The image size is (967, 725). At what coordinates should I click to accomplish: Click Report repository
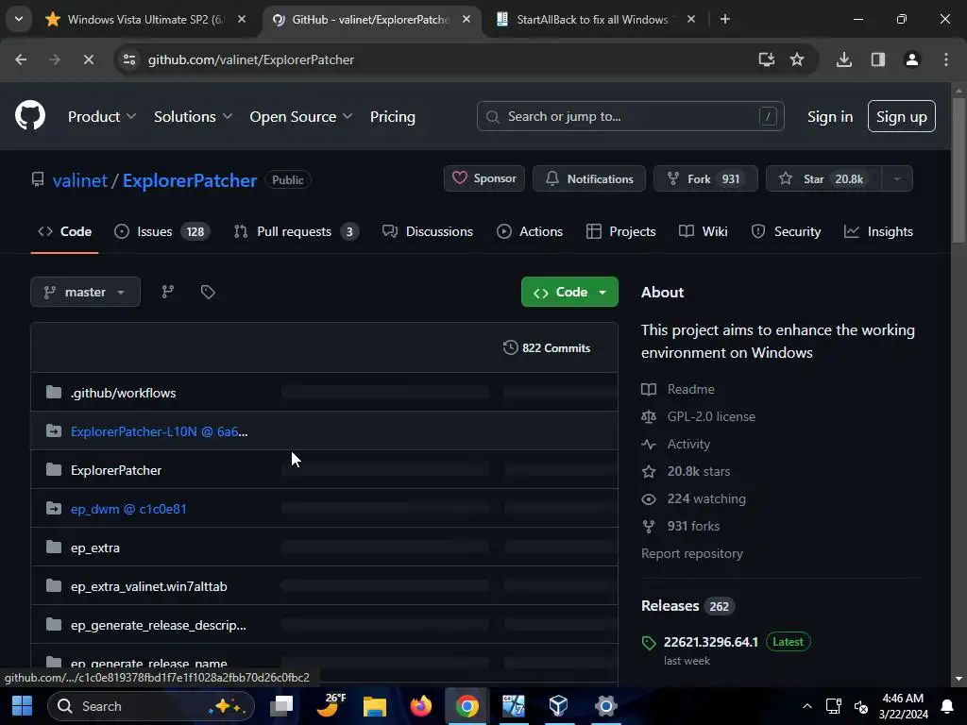[x=692, y=553]
